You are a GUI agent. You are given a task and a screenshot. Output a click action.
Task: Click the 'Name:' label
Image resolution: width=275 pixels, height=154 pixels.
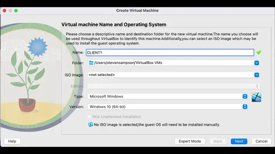pyautogui.click(x=78, y=52)
